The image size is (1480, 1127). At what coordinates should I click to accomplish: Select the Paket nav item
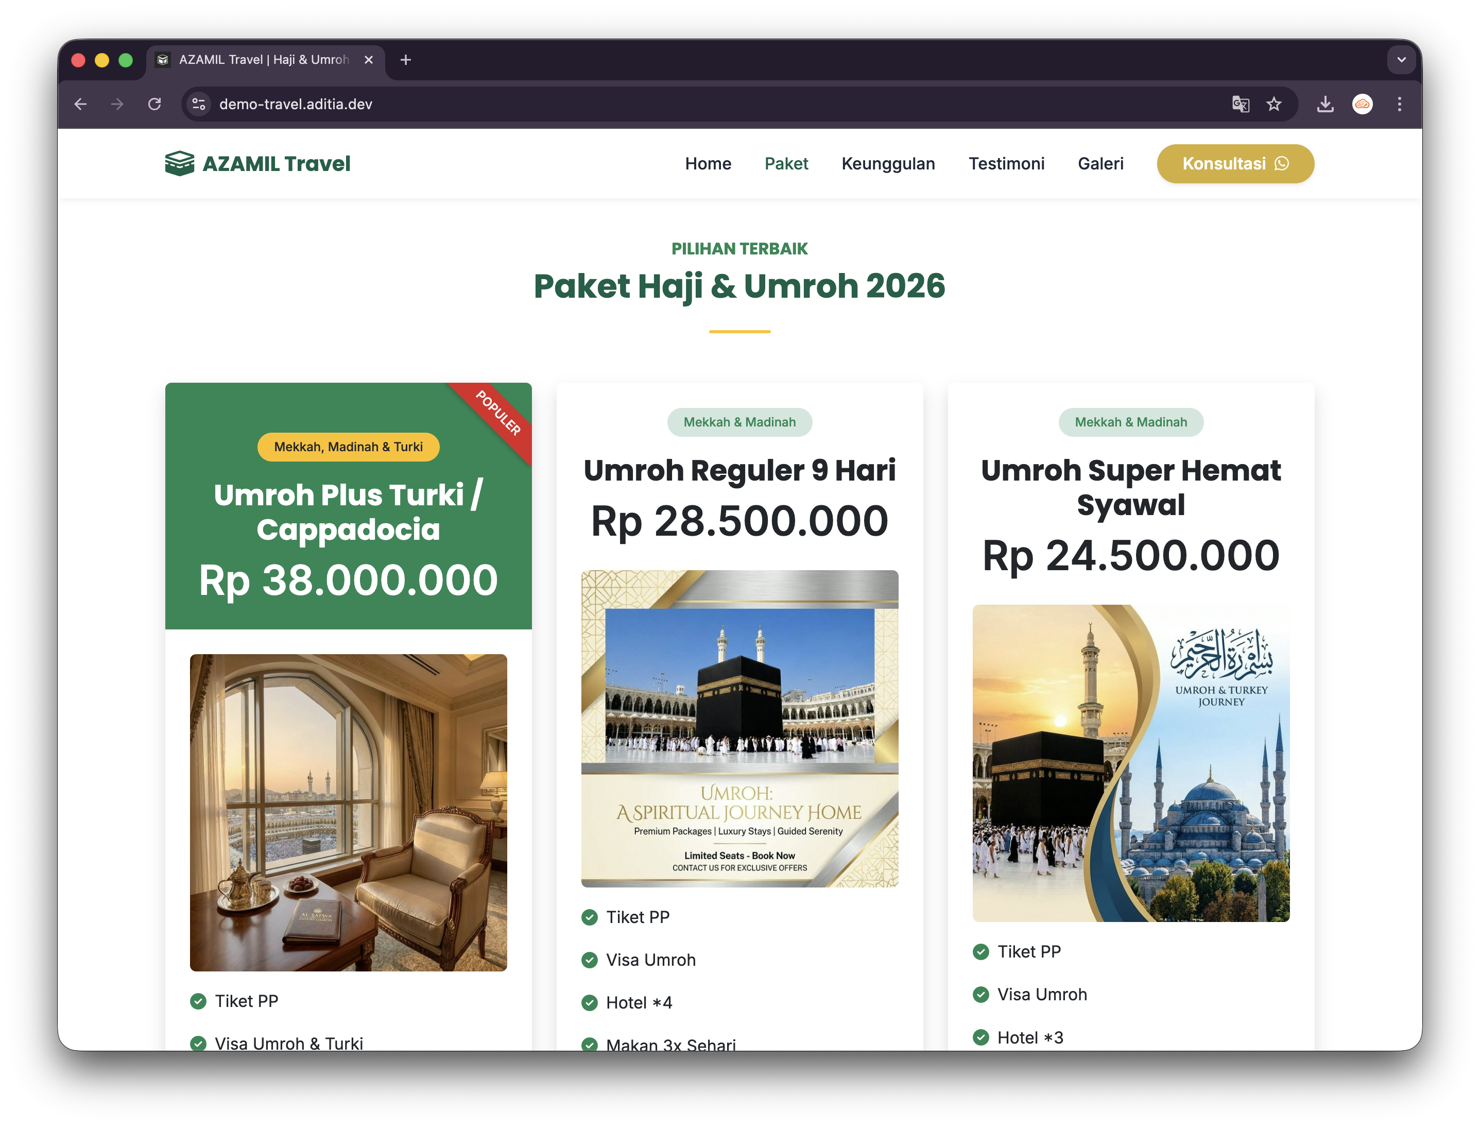pyautogui.click(x=786, y=164)
